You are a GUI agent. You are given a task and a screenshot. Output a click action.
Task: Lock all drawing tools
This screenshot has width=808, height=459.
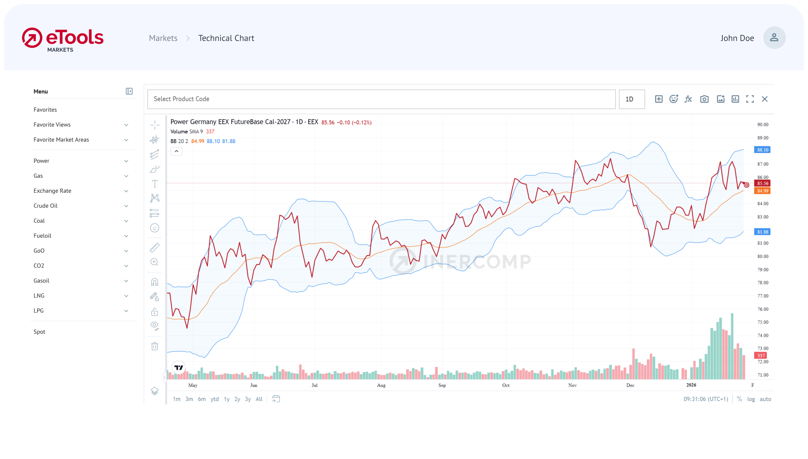[155, 312]
